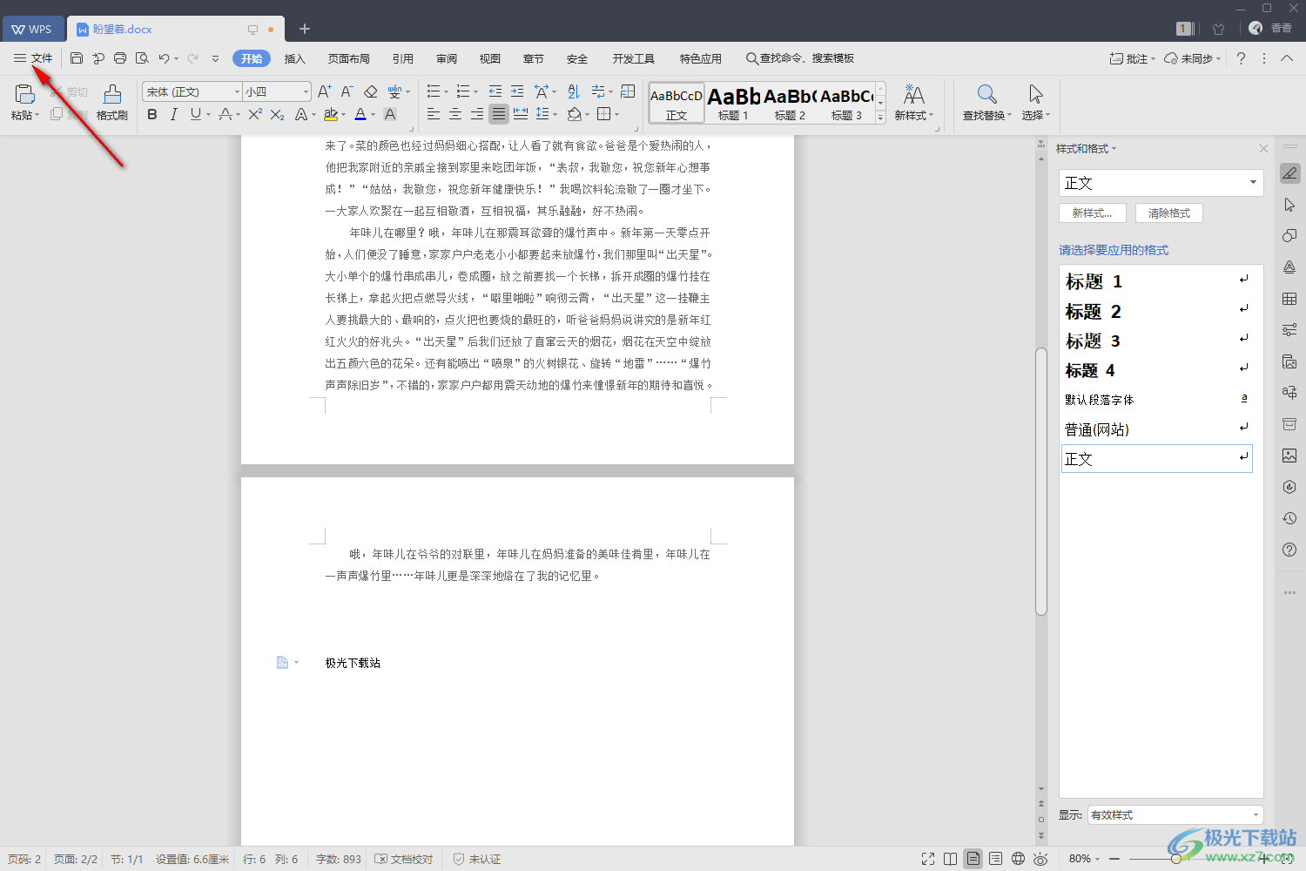This screenshot has width=1306, height=871.
Task: Open the 章节 tab
Action: [x=534, y=58]
